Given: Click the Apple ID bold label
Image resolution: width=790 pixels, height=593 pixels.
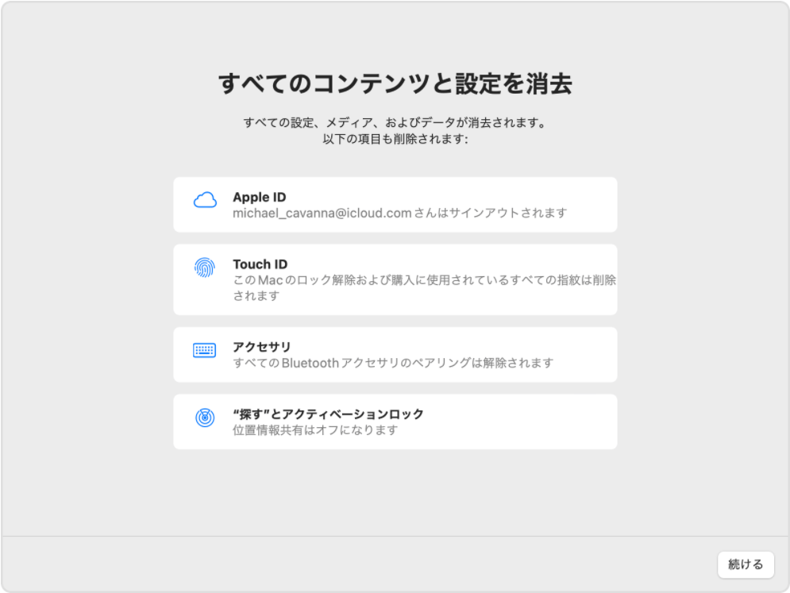Looking at the screenshot, I should [x=259, y=197].
